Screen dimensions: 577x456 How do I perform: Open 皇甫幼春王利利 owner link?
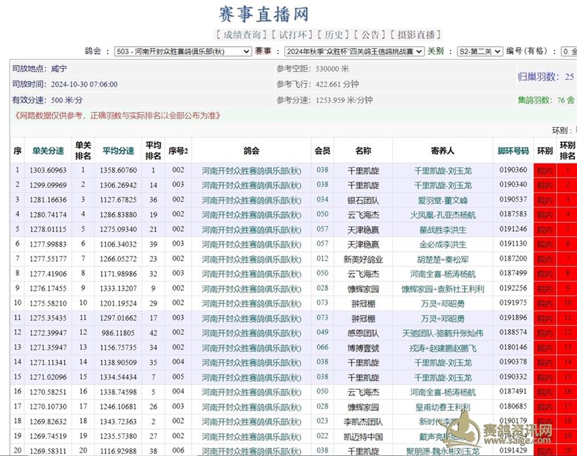(443, 407)
